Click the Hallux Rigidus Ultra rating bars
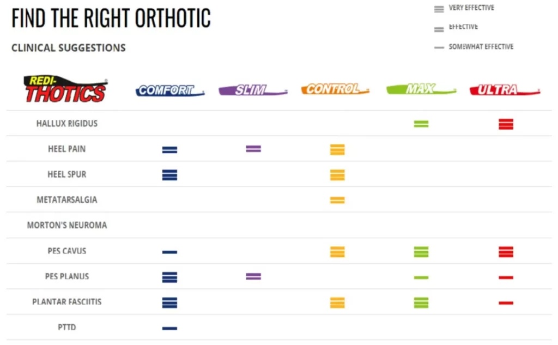 [x=506, y=124]
